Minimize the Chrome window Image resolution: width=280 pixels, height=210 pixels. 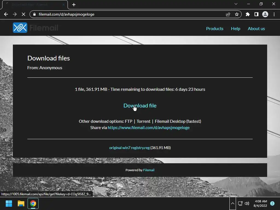tap(248, 4)
